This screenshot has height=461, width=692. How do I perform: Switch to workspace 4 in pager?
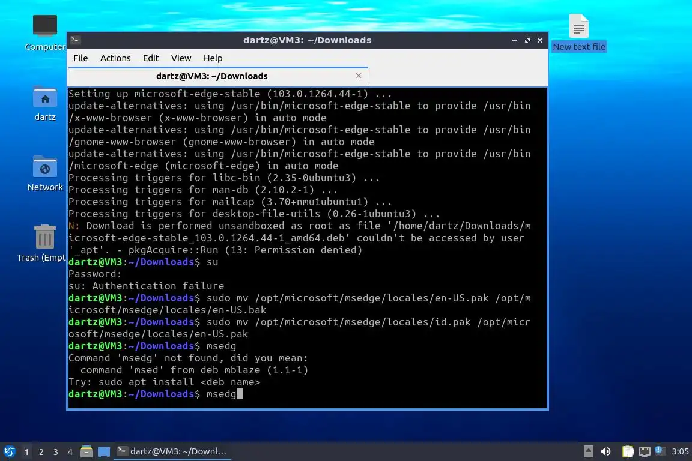tap(70, 452)
